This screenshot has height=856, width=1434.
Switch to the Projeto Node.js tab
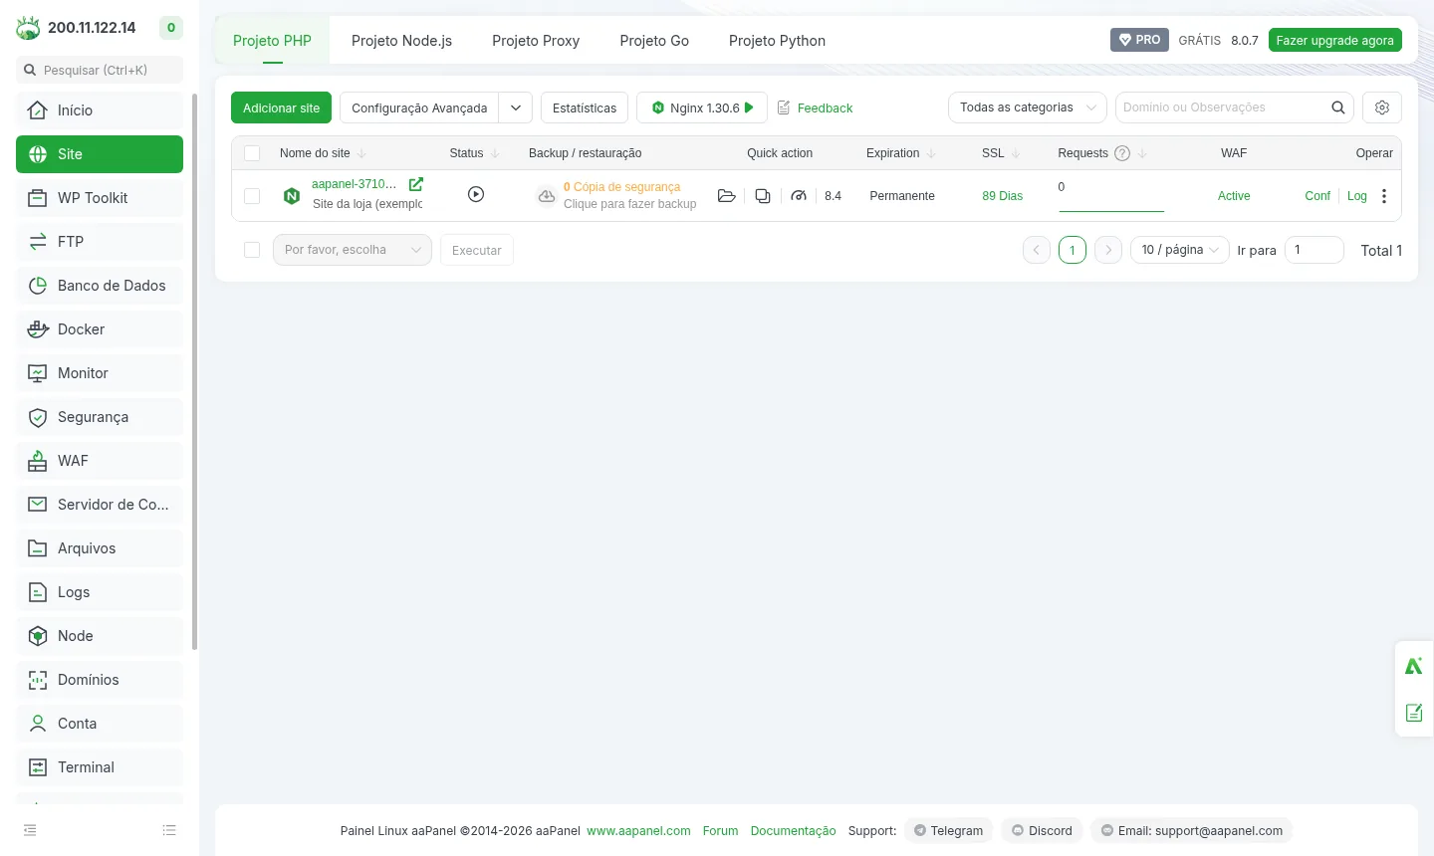click(x=401, y=41)
